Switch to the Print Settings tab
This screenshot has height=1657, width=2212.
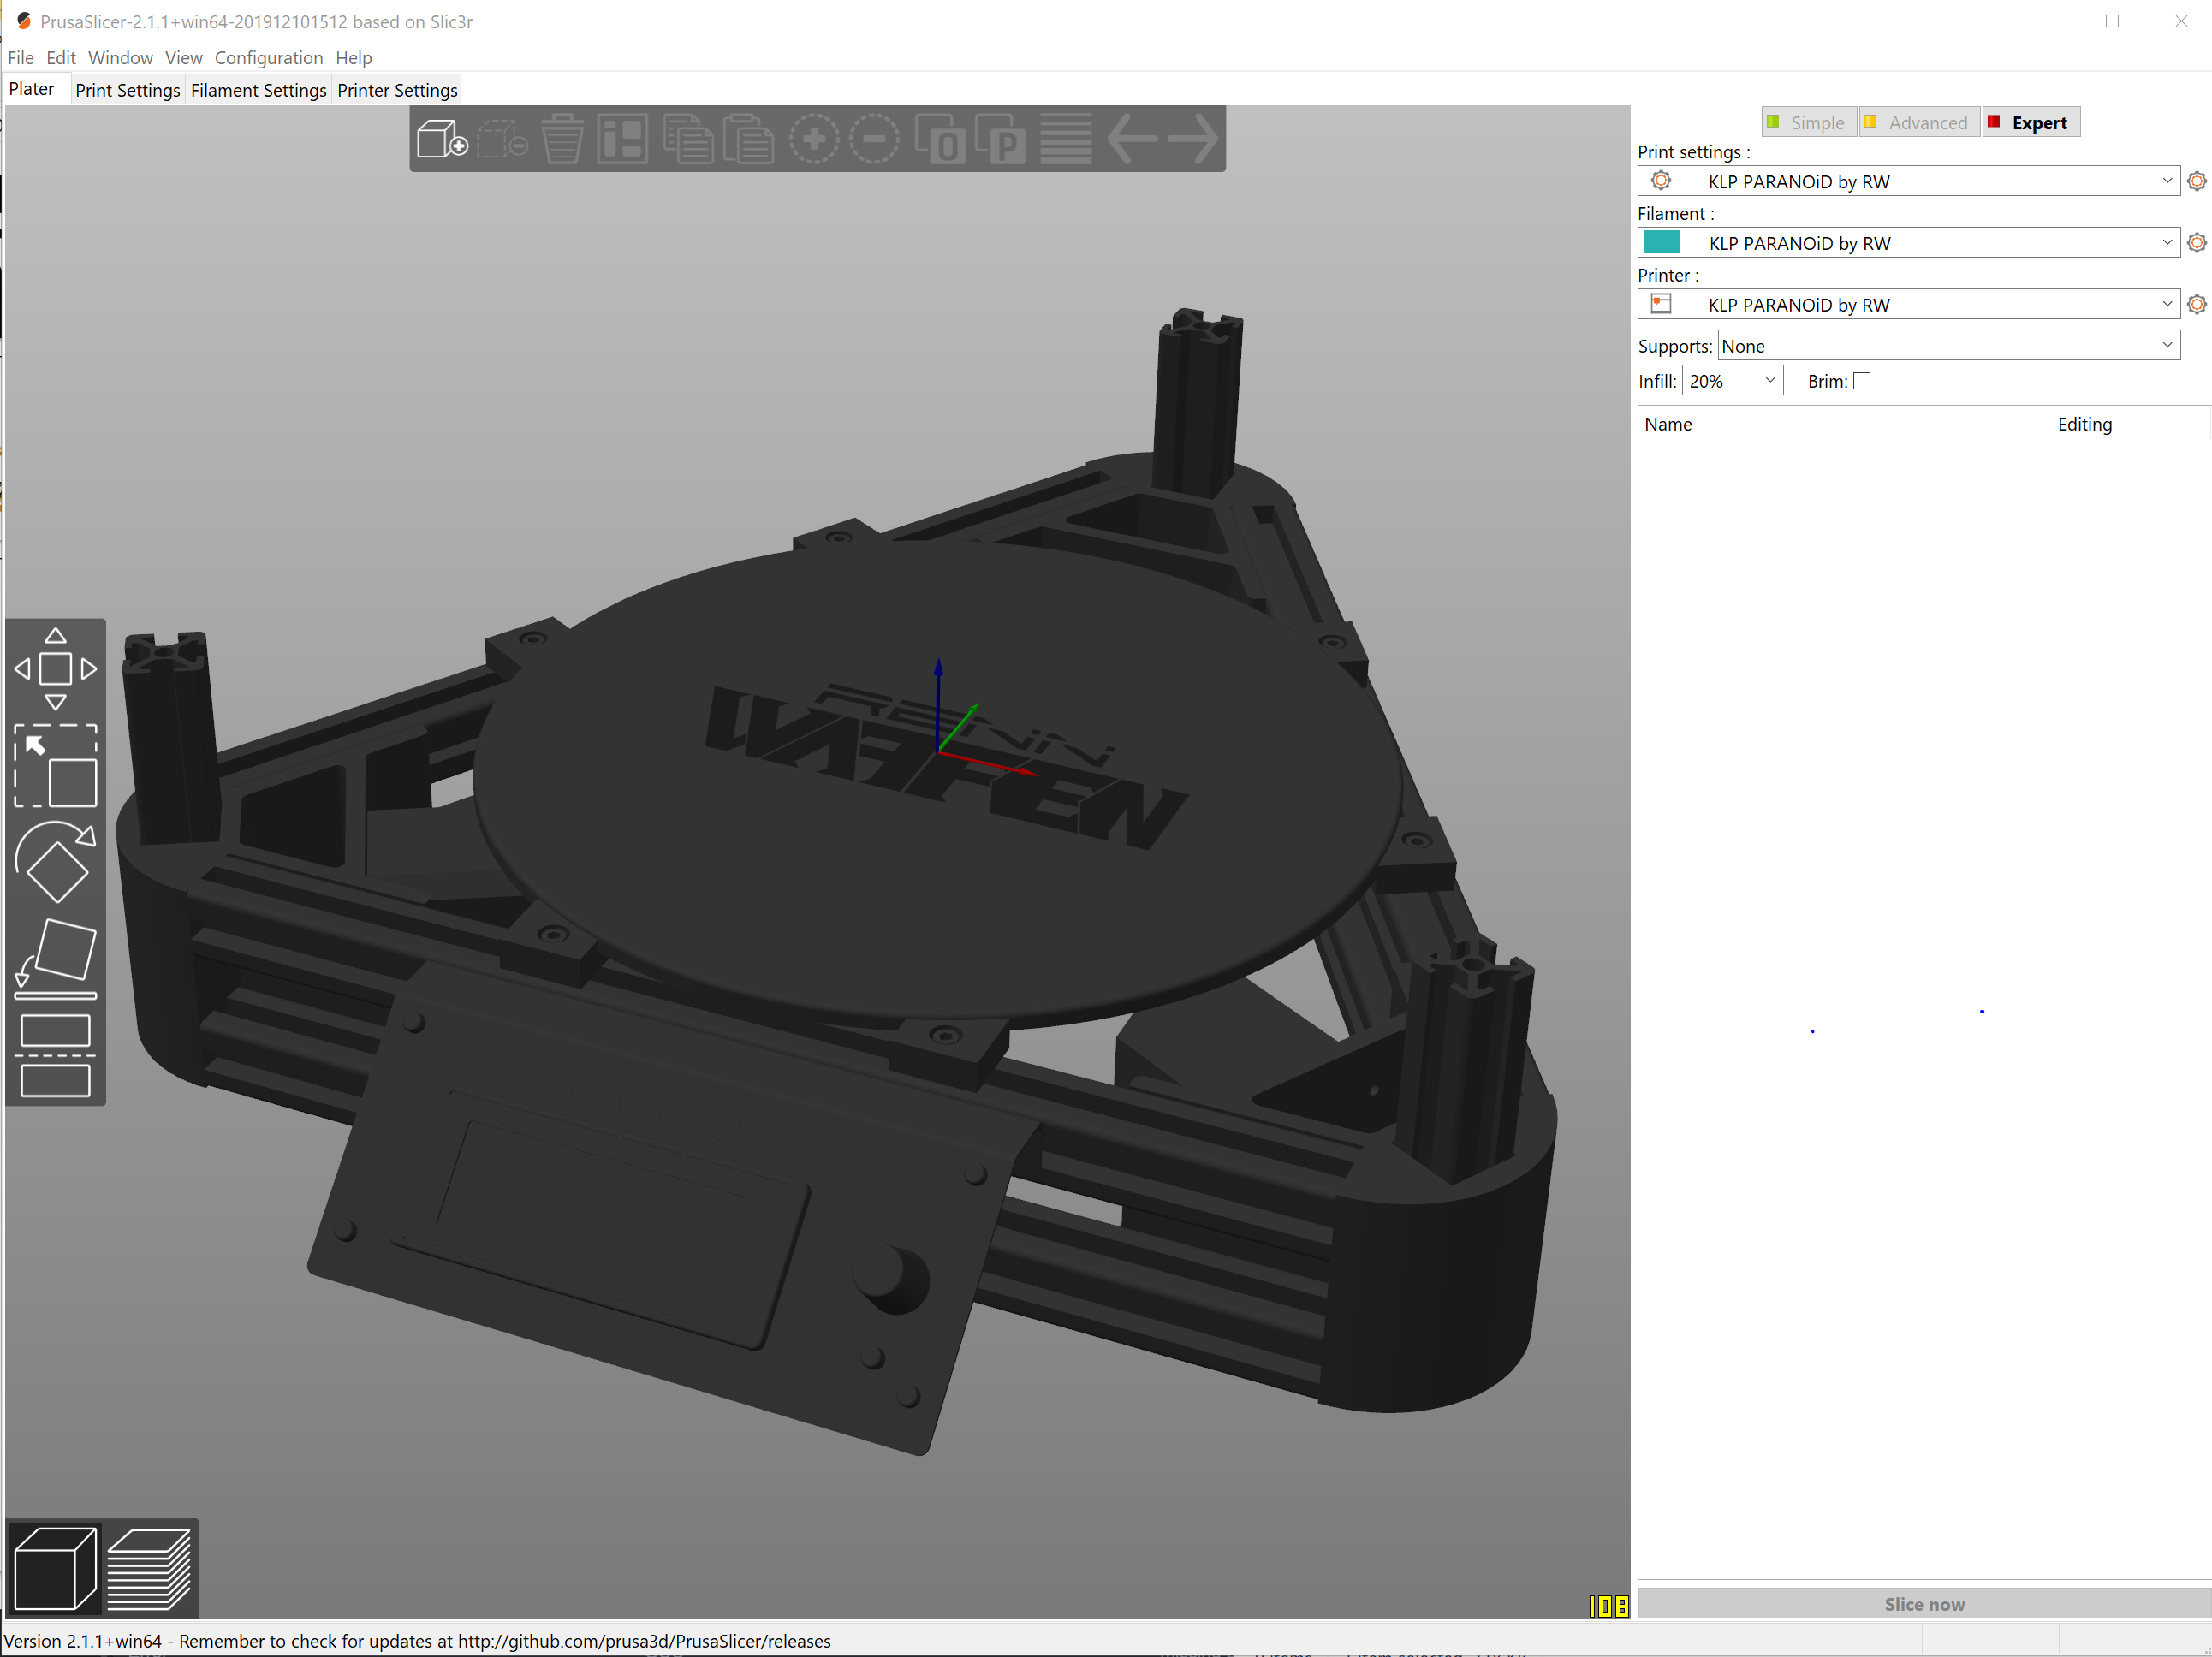coord(128,90)
